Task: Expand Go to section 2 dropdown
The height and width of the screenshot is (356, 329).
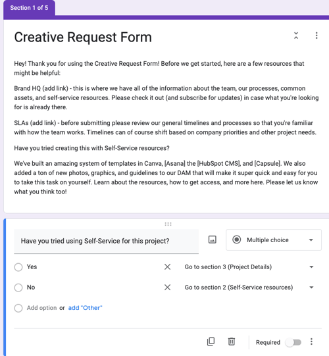Action: [249, 288]
